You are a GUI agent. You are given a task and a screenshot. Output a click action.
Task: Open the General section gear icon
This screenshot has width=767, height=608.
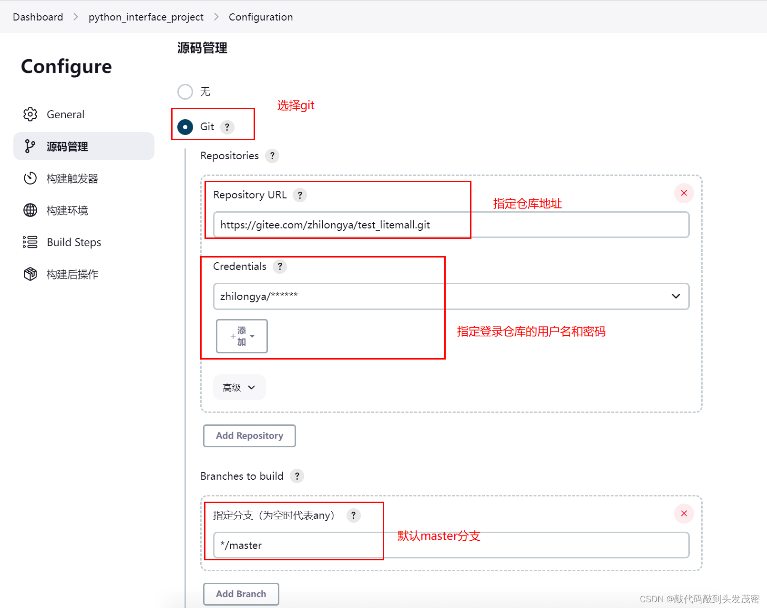30,114
